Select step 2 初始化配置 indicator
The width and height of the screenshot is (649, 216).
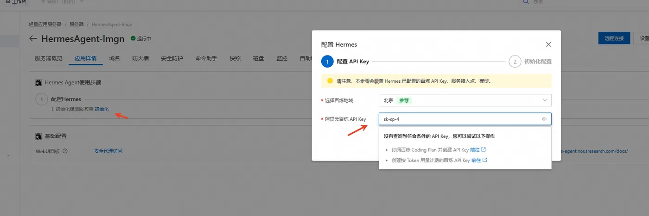click(x=515, y=61)
